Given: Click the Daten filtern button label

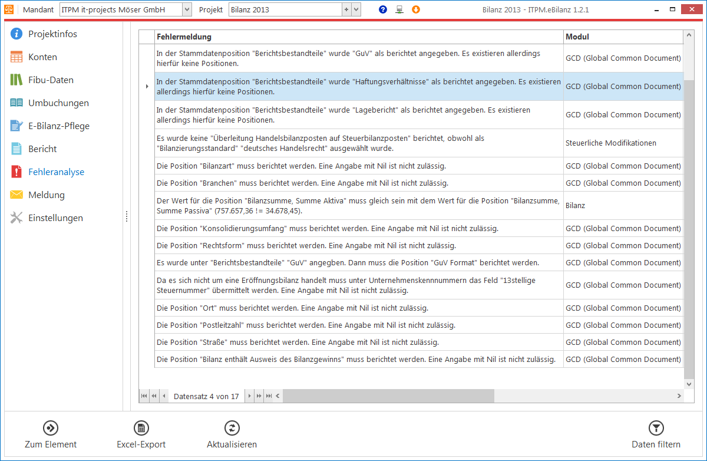Looking at the screenshot, I should [x=656, y=444].
